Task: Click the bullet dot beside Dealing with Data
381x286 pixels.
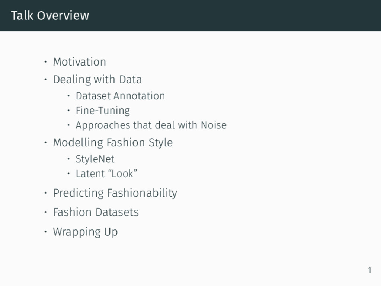Action: coord(45,79)
